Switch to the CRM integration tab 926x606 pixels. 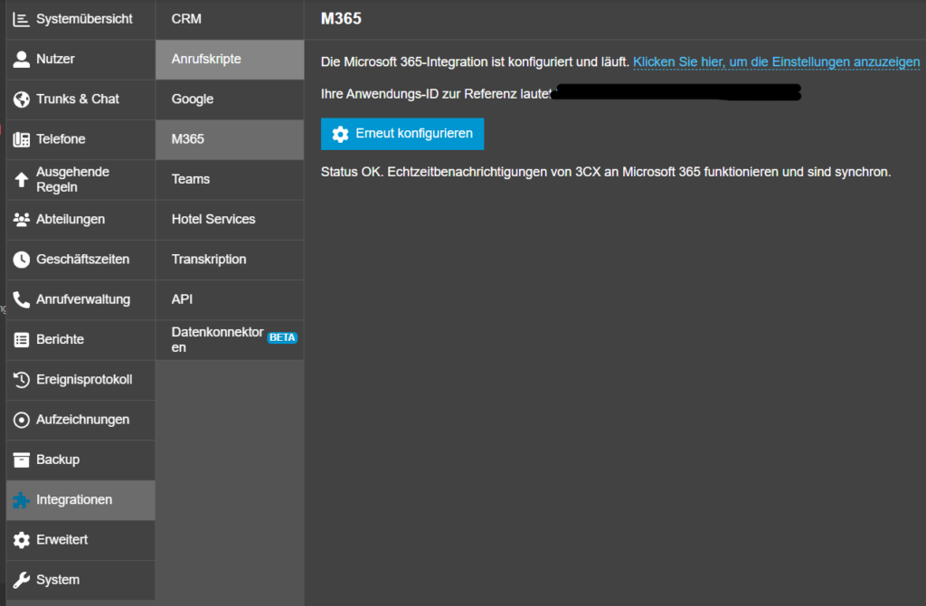click(x=230, y=20)
